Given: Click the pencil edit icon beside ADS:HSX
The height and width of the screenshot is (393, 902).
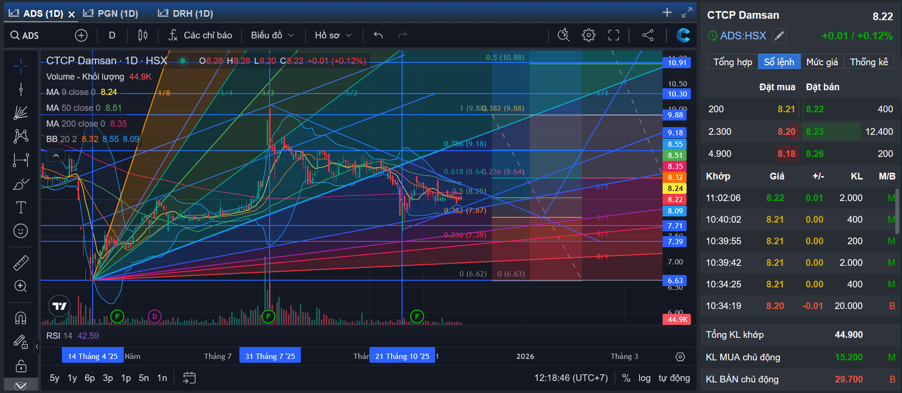Looking at the screenshot, I should pyautogui.click(x=779, y=36).
